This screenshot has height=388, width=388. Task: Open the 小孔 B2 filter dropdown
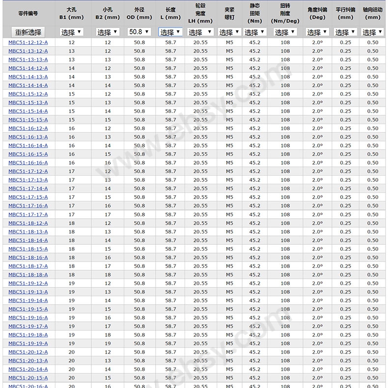click(x=108, y=32)
